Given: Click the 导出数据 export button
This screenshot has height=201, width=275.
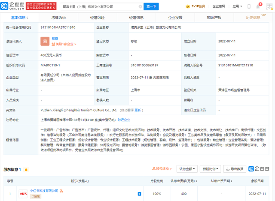Looking at the screenshot, I should click(x=235, y=169).
